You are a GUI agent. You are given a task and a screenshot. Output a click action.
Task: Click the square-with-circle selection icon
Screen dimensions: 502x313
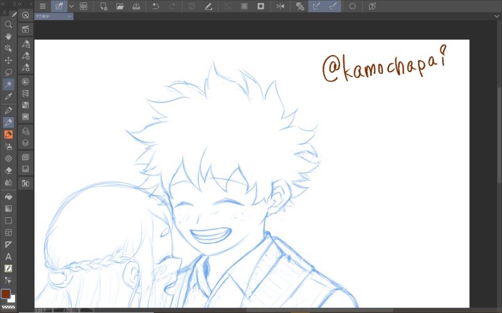(x=260, y=6)
